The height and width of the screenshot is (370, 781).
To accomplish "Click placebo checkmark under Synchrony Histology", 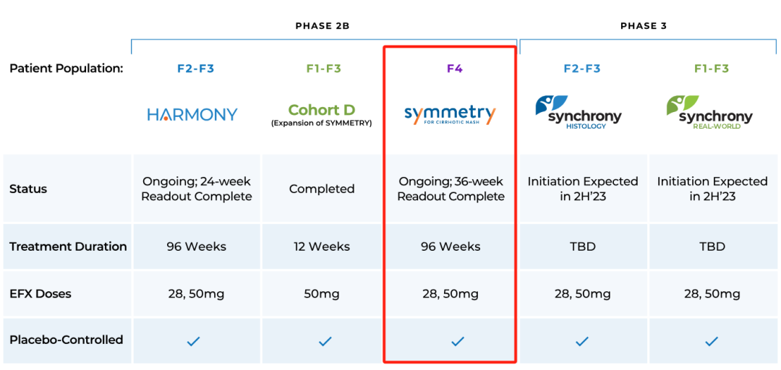I will pyautogui.click(x=582, y=341).
